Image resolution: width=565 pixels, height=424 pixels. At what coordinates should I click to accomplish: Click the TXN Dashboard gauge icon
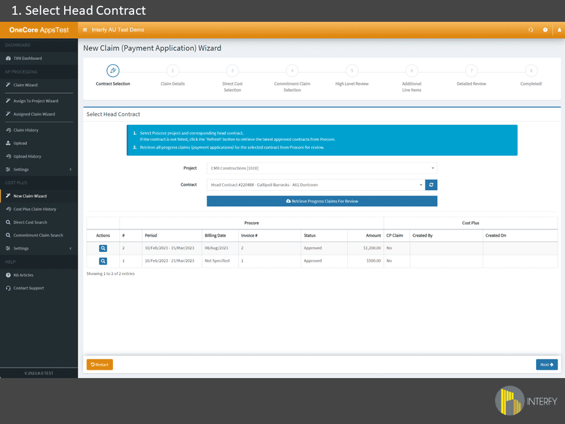[8, 58]
